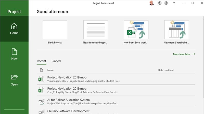
Task: Click the smiley face feedback icon
Action: 160,3
